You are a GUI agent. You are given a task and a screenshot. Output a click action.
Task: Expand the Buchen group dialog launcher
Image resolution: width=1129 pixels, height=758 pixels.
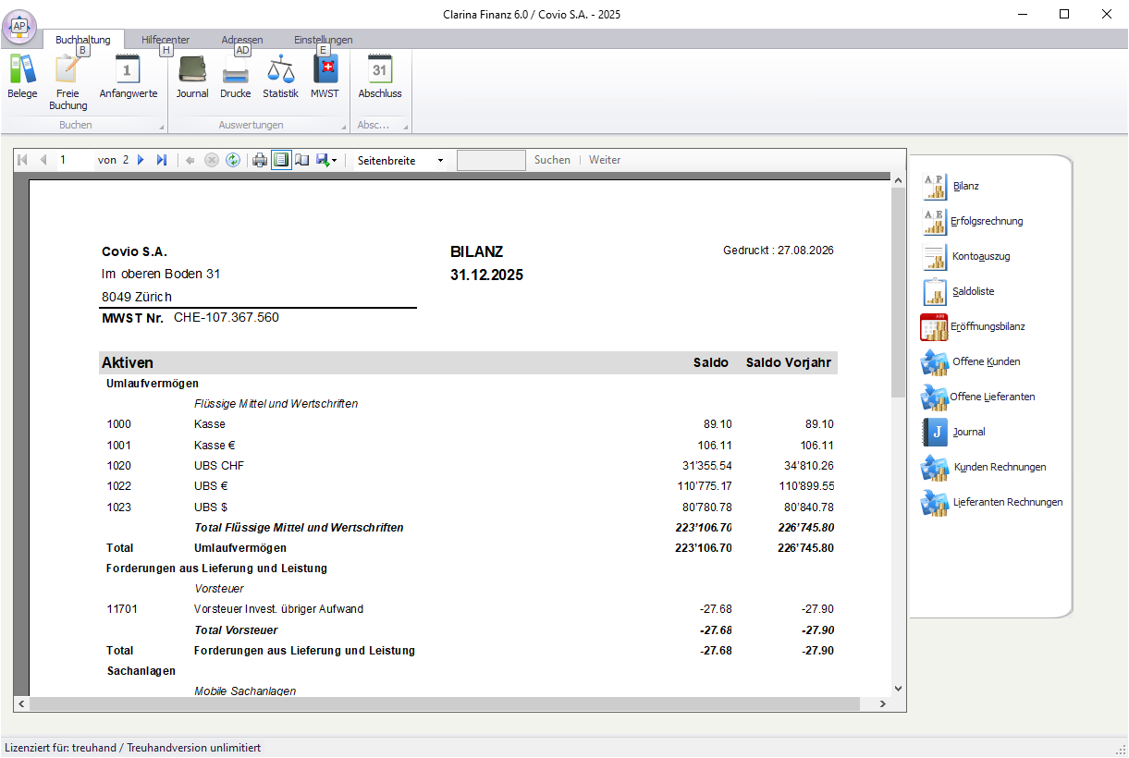tap(161, 126)
